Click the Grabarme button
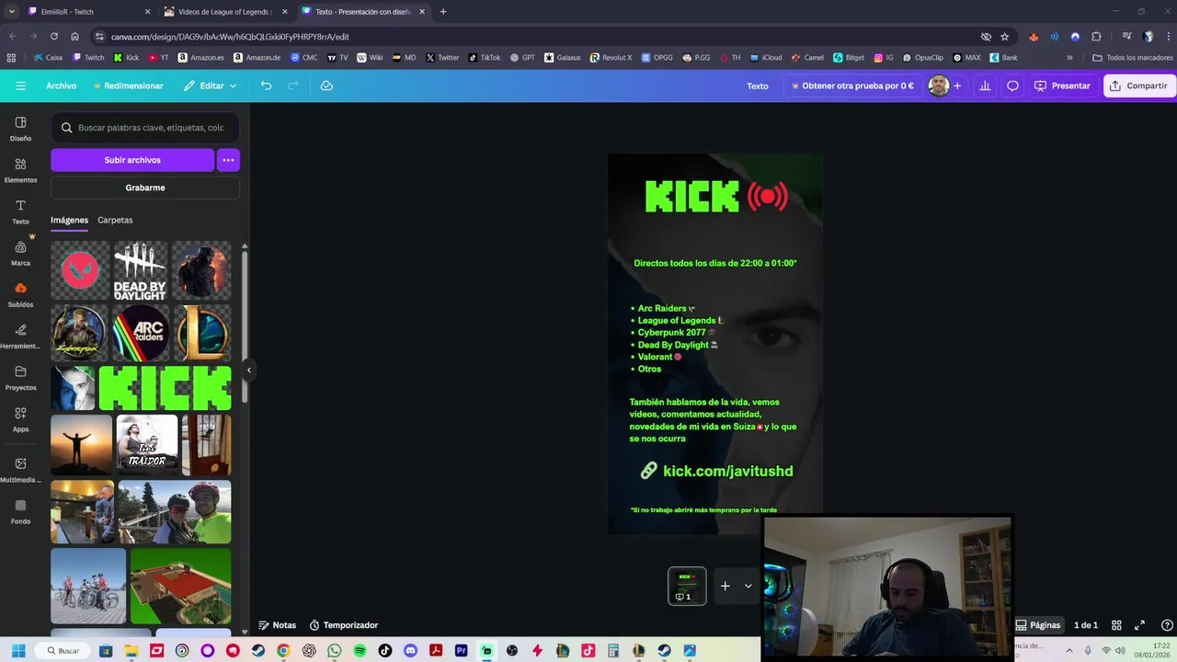Viewport: 1177px width, 662px height. click(145, 188)
